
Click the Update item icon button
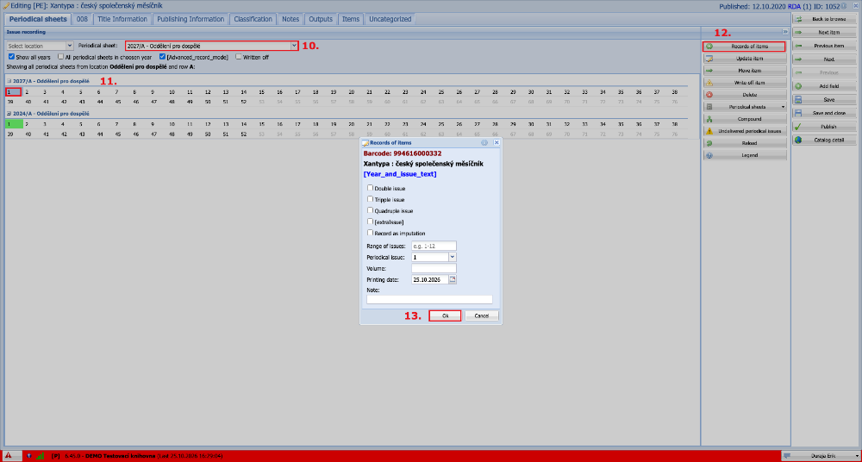[709, 59]
